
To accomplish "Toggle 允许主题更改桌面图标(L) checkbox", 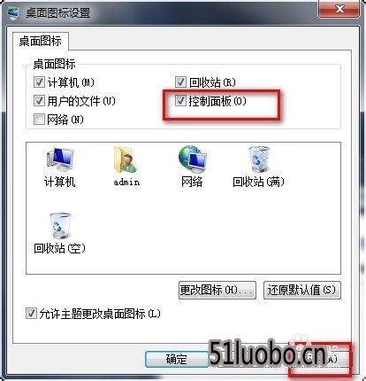I will 31,314.
